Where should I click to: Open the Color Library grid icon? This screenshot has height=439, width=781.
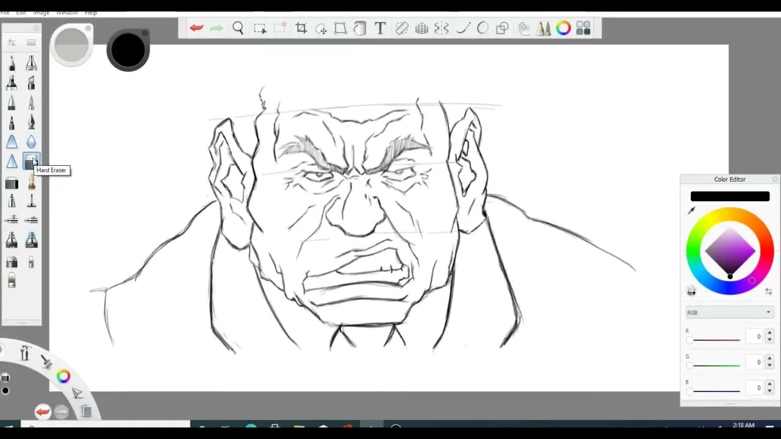[x=583, y=28]
